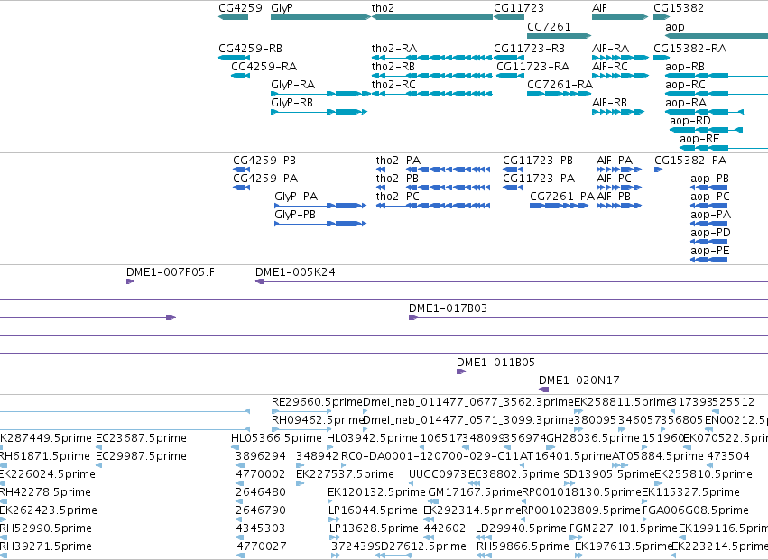Select EST feature 3896294
The image size is (768, 560).
point(261,456)
